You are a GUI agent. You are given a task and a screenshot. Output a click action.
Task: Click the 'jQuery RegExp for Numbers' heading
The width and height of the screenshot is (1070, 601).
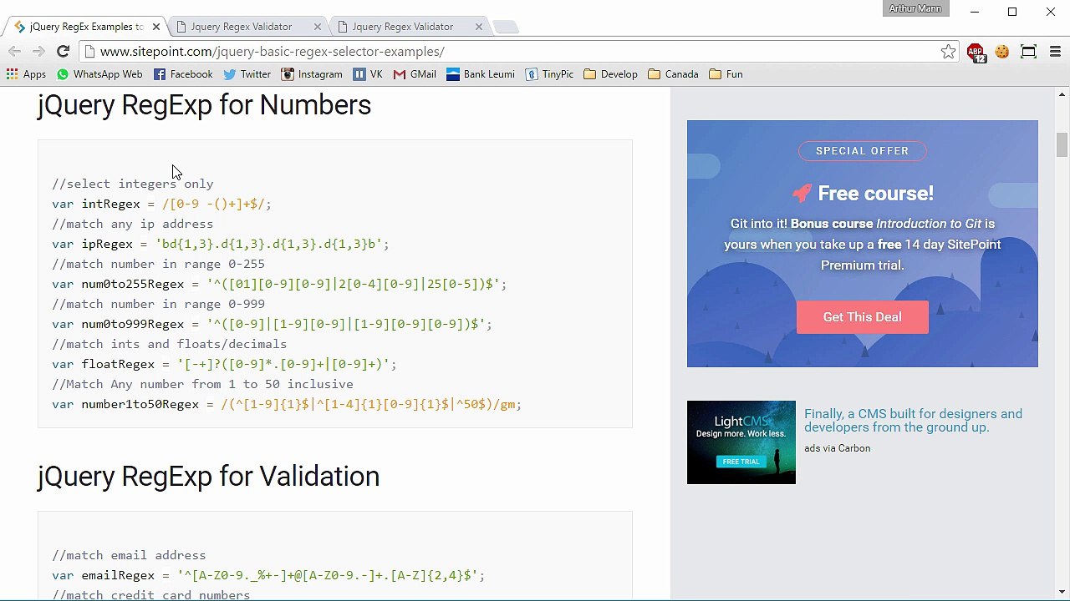(x=204, y=105)
